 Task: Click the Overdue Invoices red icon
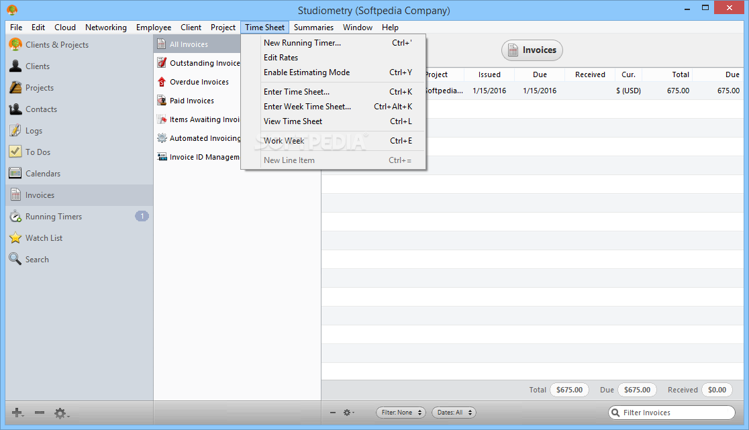click(162, 82)
